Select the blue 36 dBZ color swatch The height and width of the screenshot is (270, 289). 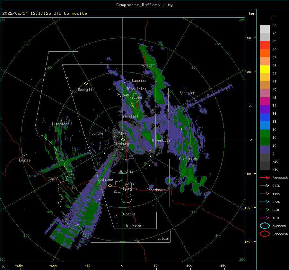(265, 118)
